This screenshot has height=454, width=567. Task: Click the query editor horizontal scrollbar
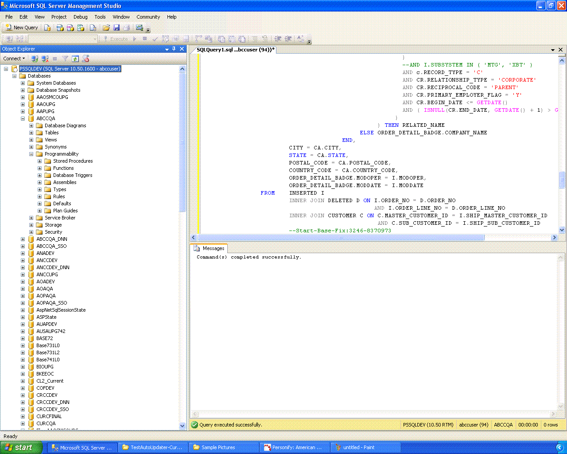click(341, 238)
